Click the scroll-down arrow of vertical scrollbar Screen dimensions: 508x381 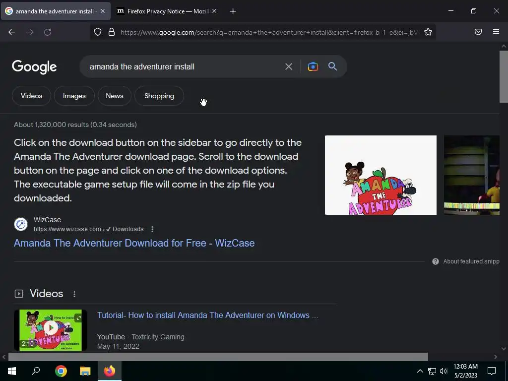click(x=504, y=349)
